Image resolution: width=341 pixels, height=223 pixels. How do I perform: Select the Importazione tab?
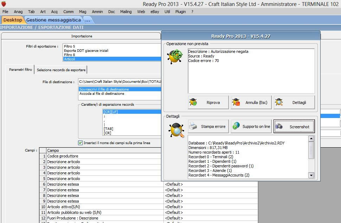(82, 36)
